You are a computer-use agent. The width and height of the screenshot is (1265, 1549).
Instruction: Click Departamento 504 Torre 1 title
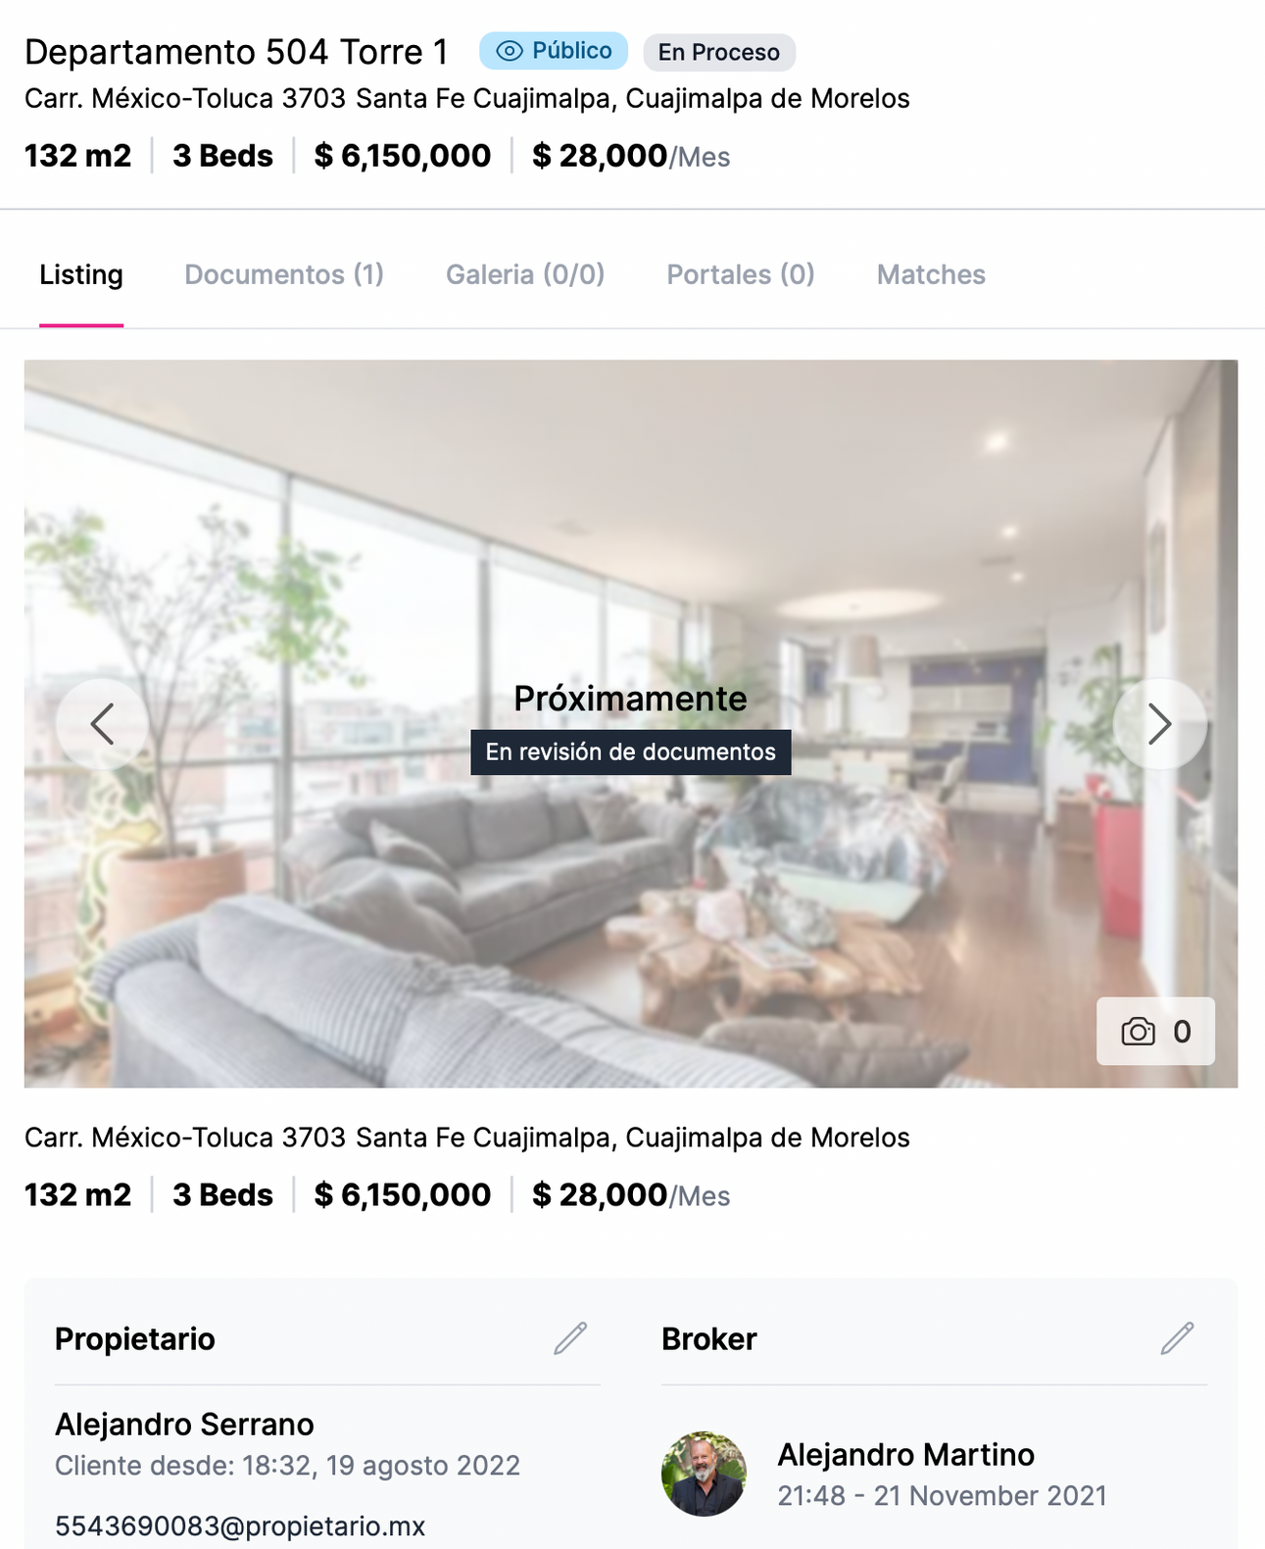point(236,52)
